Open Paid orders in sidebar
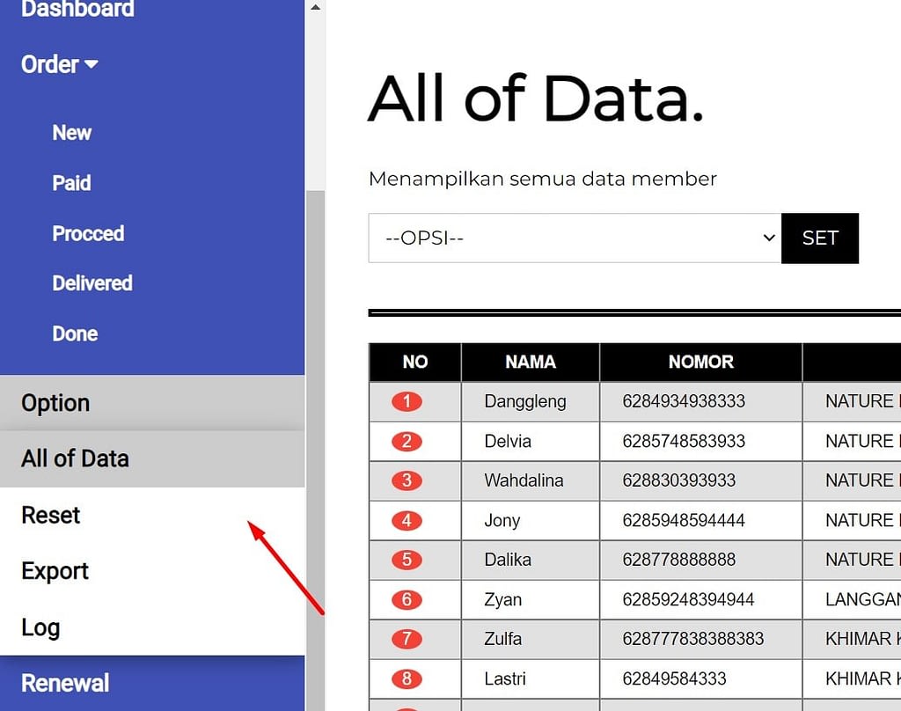This screenshot has width=901, height=711. (71, 183)
